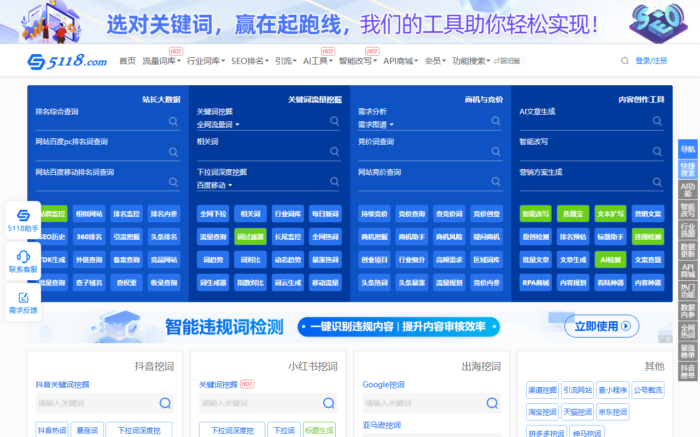Click search icon for 网站竞价查询
700x437 pixels.
(496, 181)
